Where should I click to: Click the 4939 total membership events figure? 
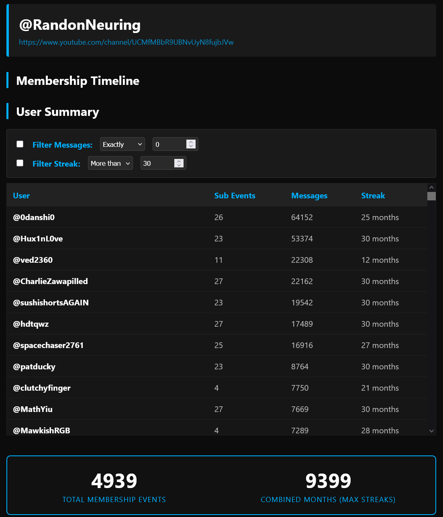point(114,481)
